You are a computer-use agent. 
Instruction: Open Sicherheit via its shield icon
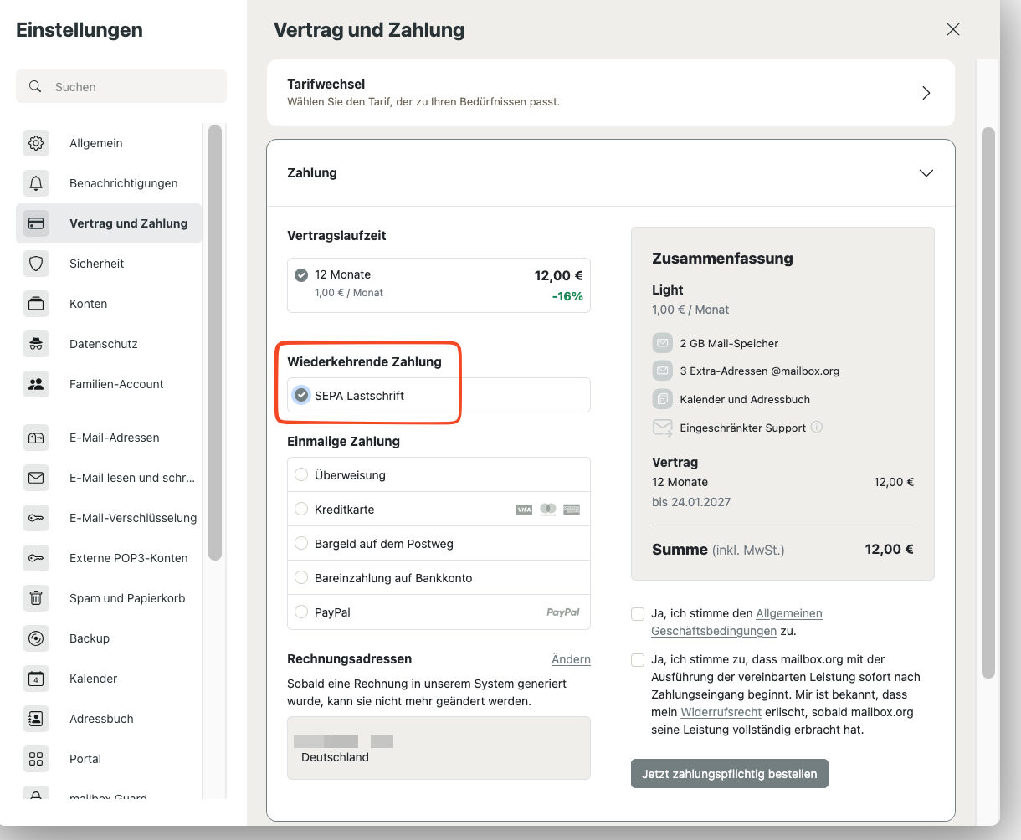pyautogui.click(x=36, y=264)
